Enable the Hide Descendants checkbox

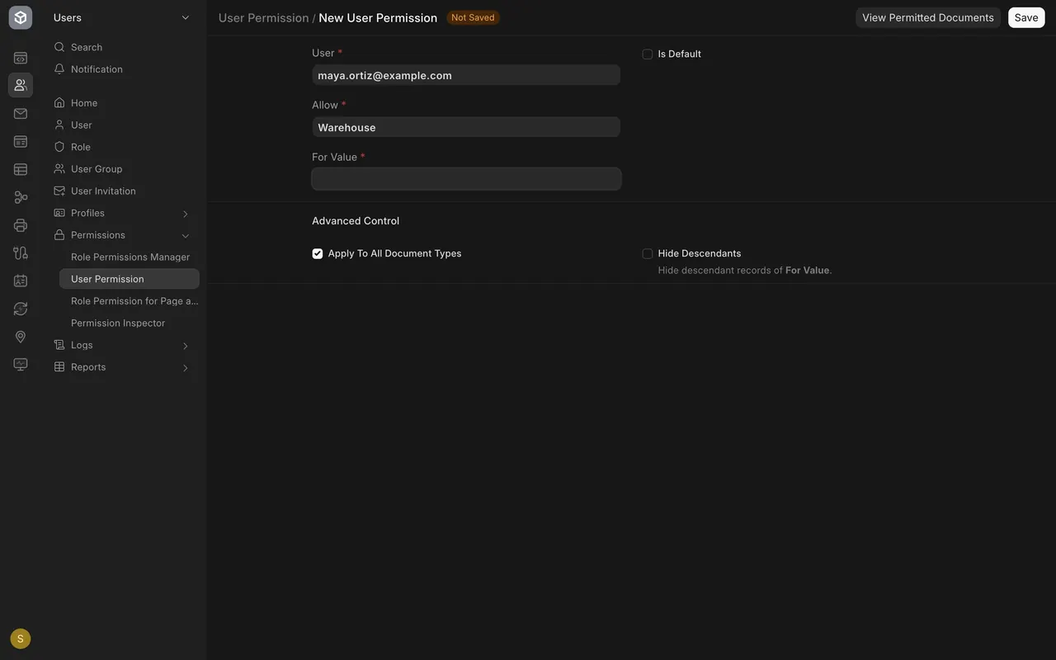click(x=648, y=254)
